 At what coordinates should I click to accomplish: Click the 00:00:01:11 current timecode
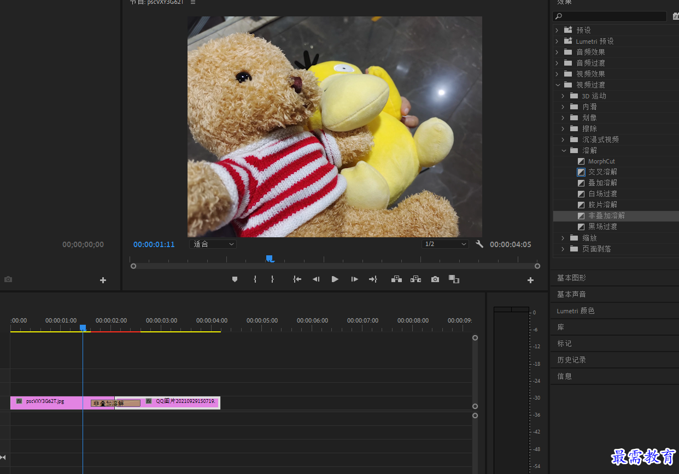point(154,244)
